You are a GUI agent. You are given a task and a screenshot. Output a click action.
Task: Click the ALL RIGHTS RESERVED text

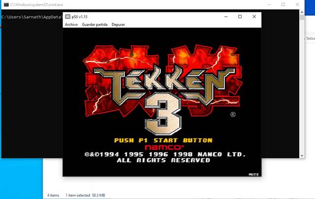163,160
